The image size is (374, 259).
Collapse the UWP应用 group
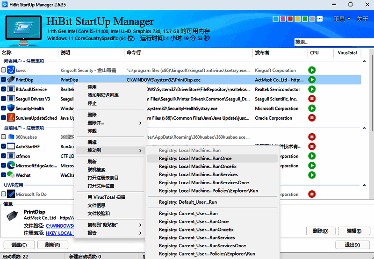pyautogui.click(x=364, y=185)
